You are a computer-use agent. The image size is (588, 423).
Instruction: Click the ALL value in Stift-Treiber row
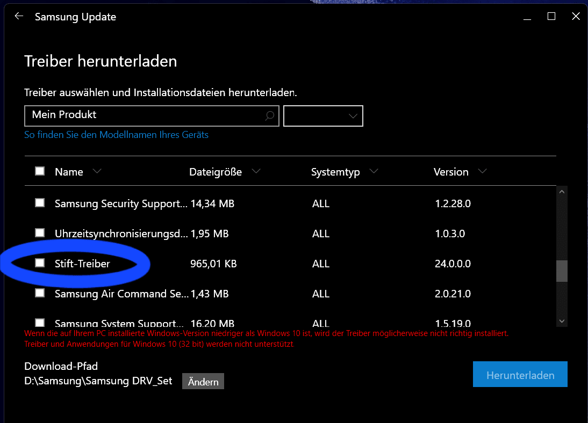click(321, 264)
